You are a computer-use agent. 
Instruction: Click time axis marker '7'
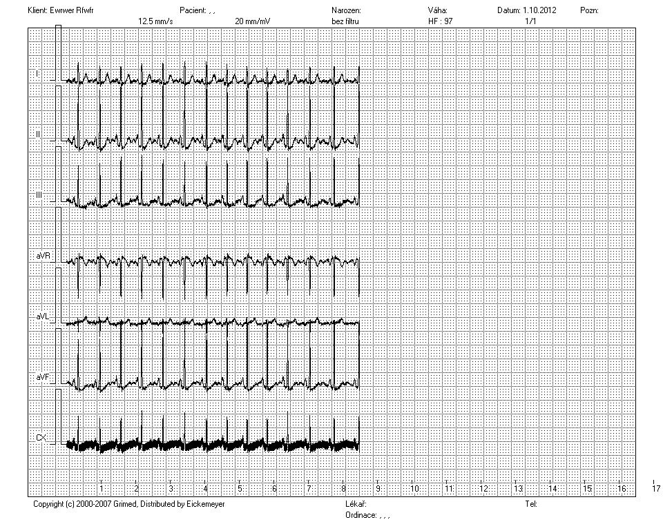(x=309, y=489)
